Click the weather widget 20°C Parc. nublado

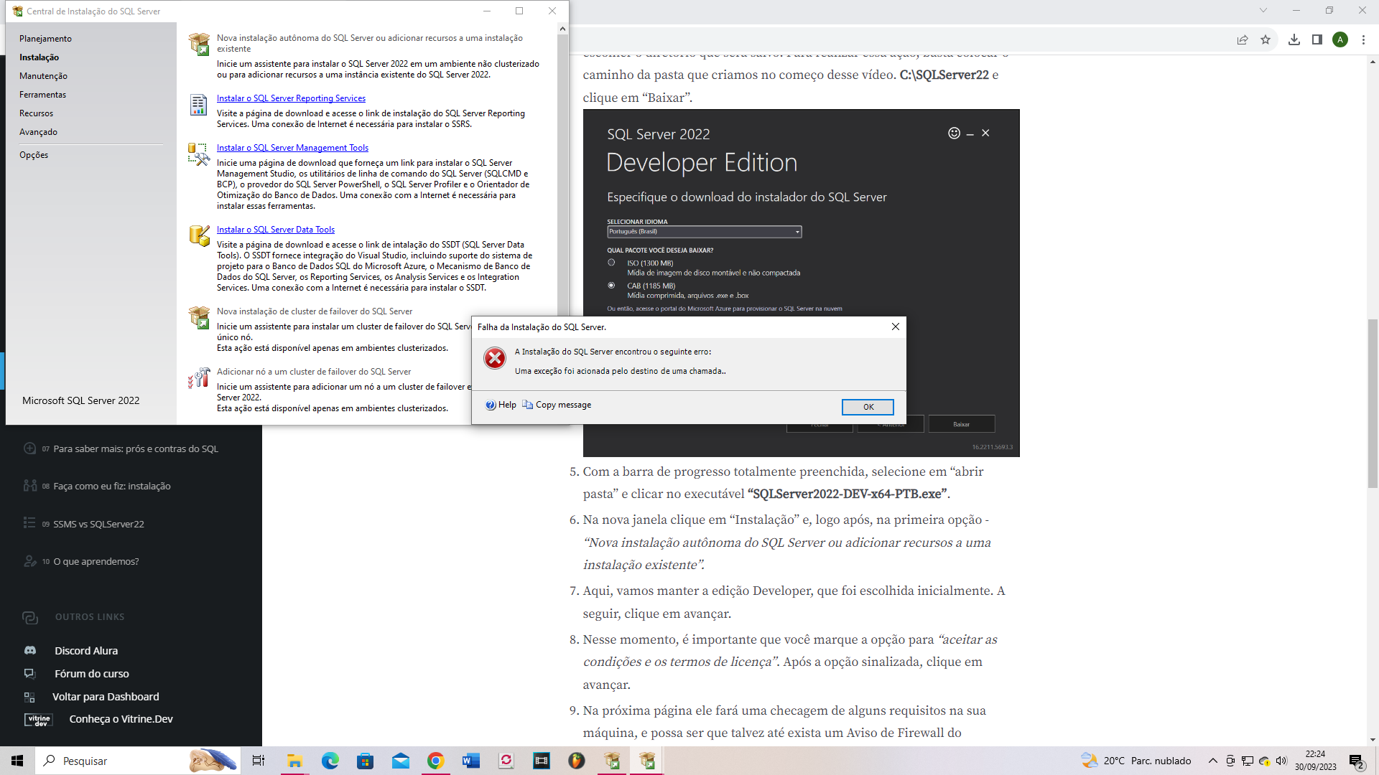(x=1136, y=761)
